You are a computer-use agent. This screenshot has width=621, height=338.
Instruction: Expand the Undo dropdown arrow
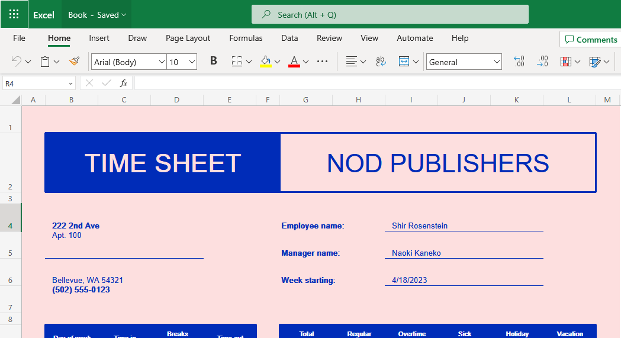pos(28,62)
